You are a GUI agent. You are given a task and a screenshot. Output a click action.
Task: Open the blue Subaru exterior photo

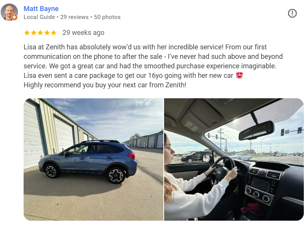tap(94, 159)
